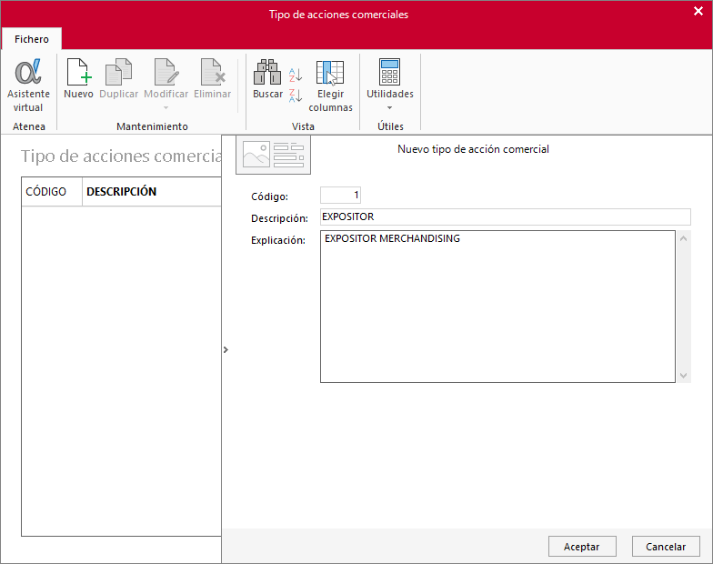Select the Modificar pencil icon

166,73
